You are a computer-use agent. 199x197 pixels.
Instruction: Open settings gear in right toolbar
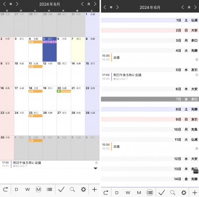(x=184, y=193)
